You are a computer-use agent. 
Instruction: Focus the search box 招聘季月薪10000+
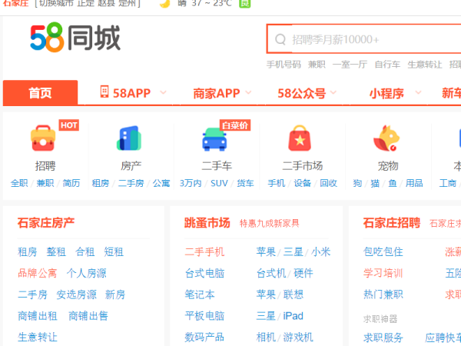tap(364, 39)
